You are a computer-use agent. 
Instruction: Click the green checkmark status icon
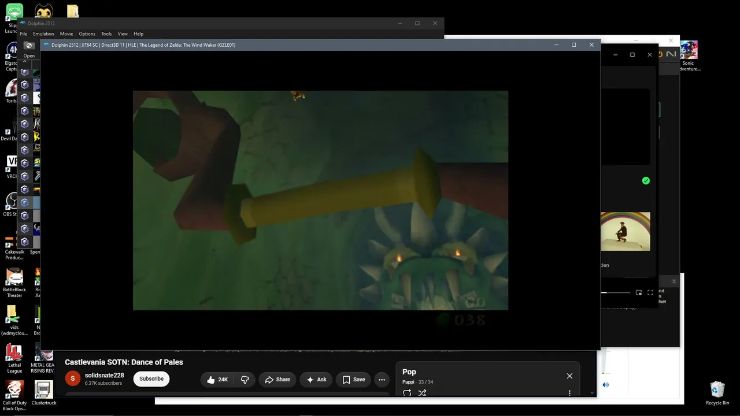pos(646,181)
